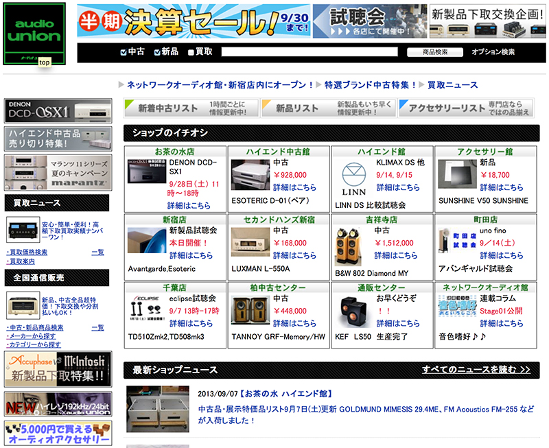Open 詳細はこちら in 柏中古センター card
Image resolution: width=549 pixels, height=448 pixels.
[294, 323]
